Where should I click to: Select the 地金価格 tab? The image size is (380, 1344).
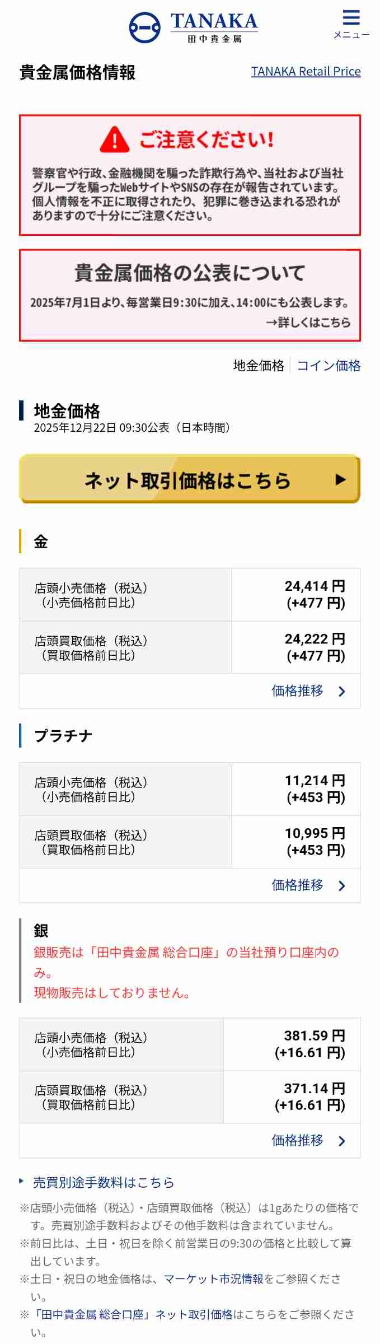pos(259,366)
